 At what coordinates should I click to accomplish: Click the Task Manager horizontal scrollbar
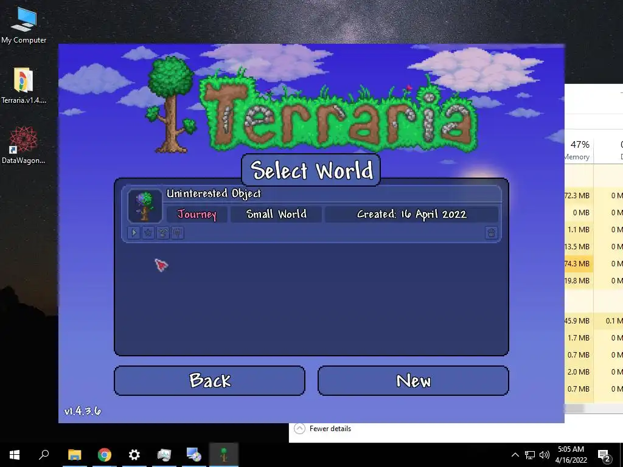tap(574, 408)
